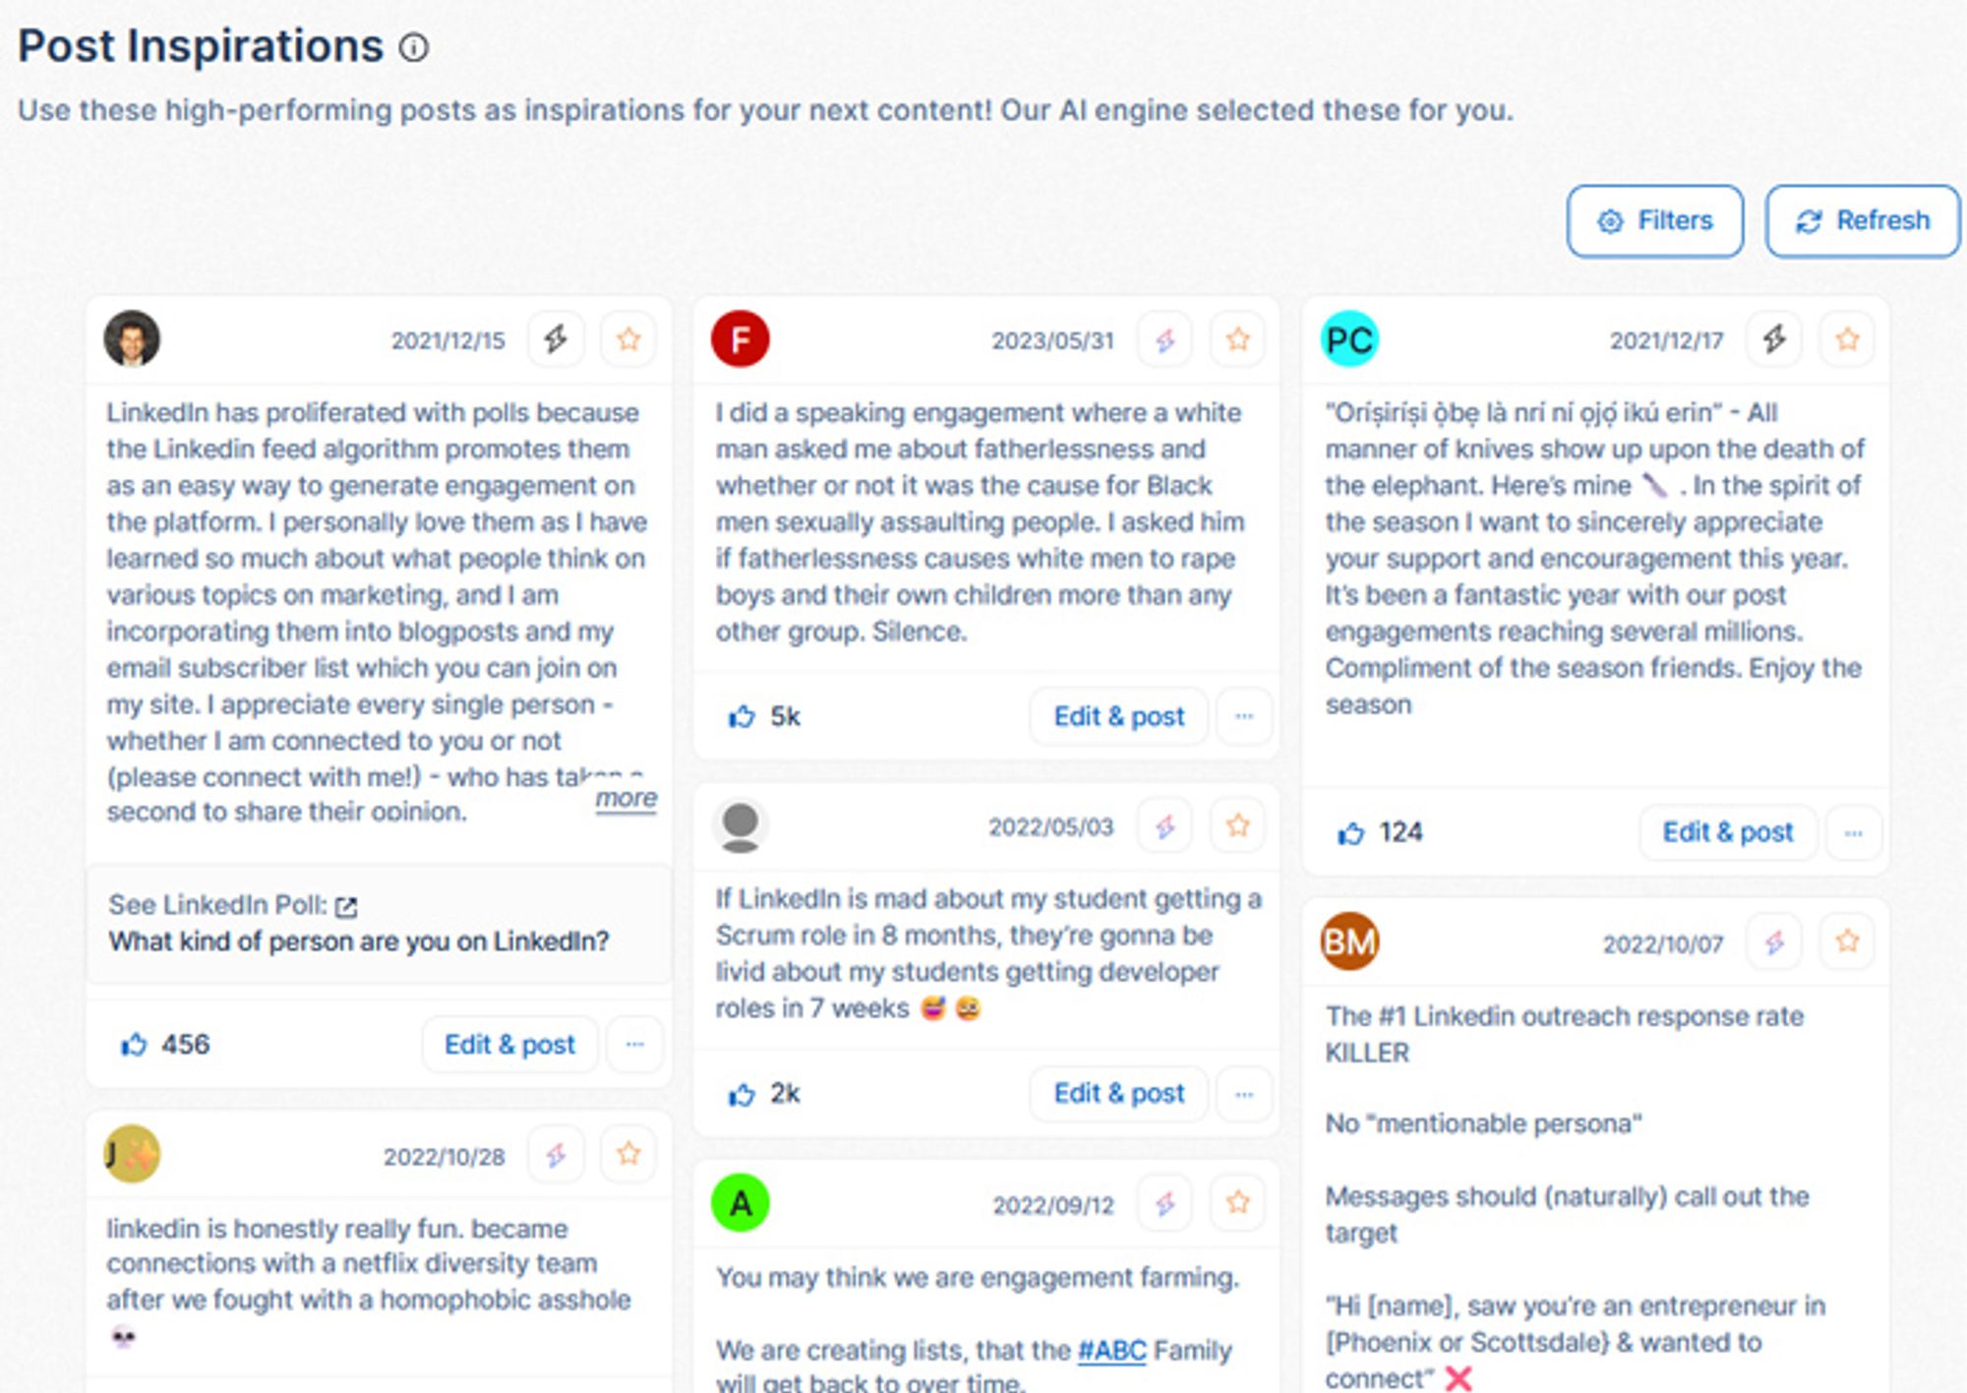Viewport: 1967px width, 1393px height.
Task: Click thumbs-up icon on 5k likes post
Action: (742, 716)
